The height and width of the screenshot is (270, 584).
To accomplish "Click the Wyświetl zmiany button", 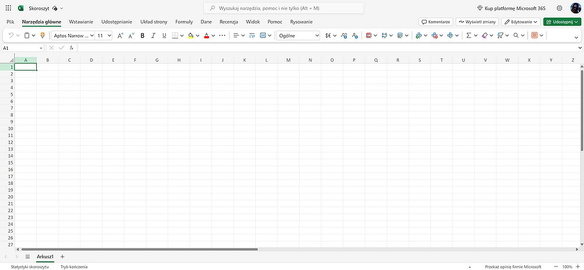I will point(477,22).
